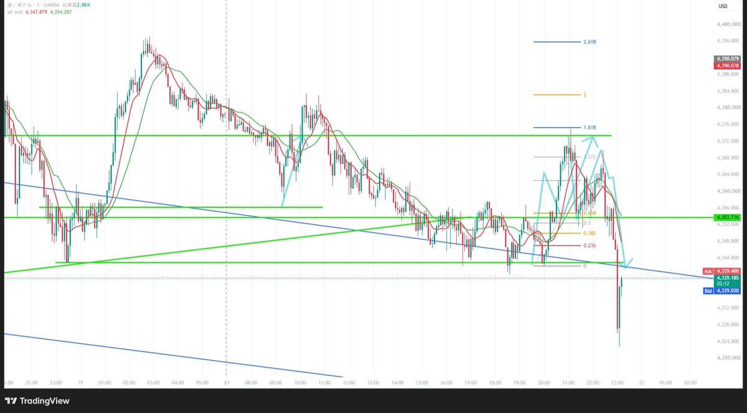
Task: Click the 21:00 time axis label
Action: point(568,382)
